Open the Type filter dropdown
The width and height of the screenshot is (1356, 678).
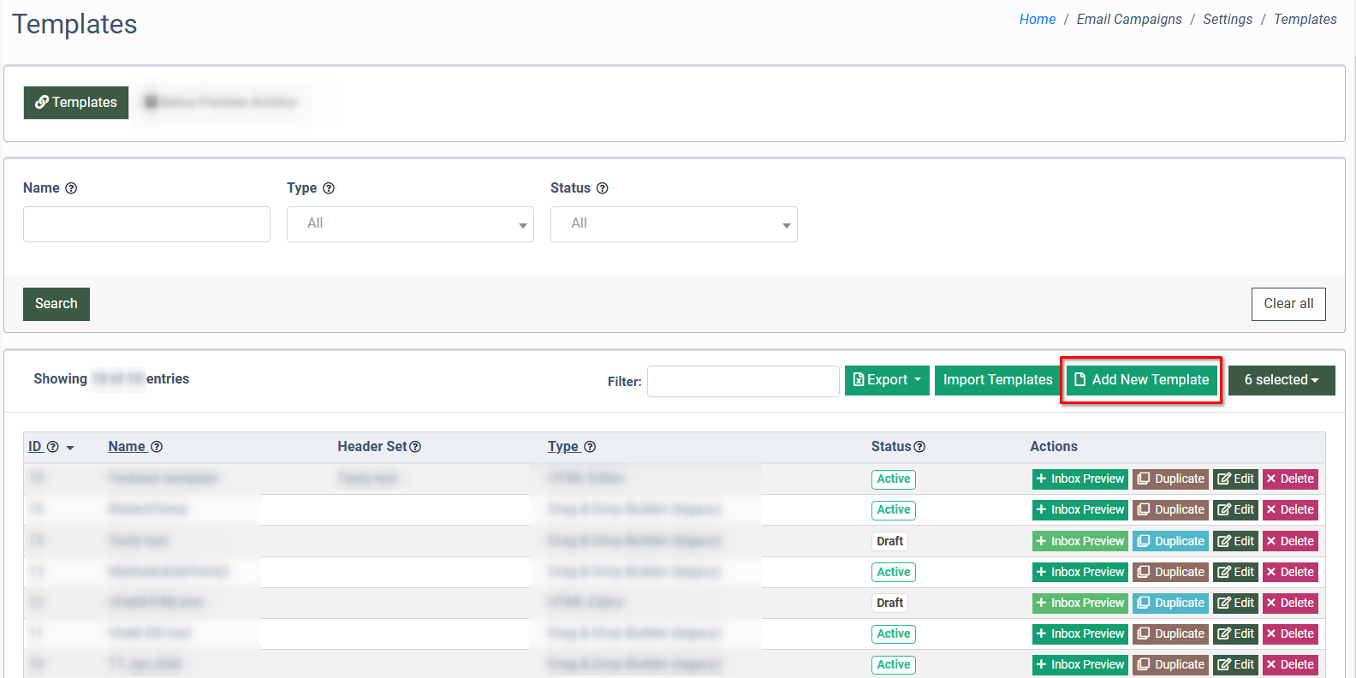[x=410, y=224]
